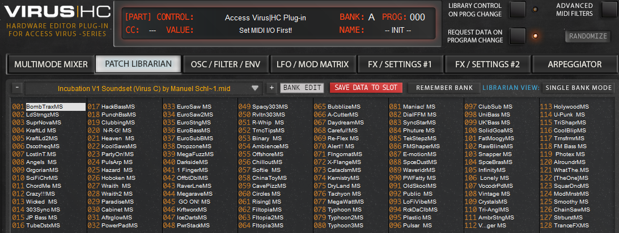Switch to FX / Settings #1 tab
This screenshot has height=233, width=619.
[x=400, y=64]
